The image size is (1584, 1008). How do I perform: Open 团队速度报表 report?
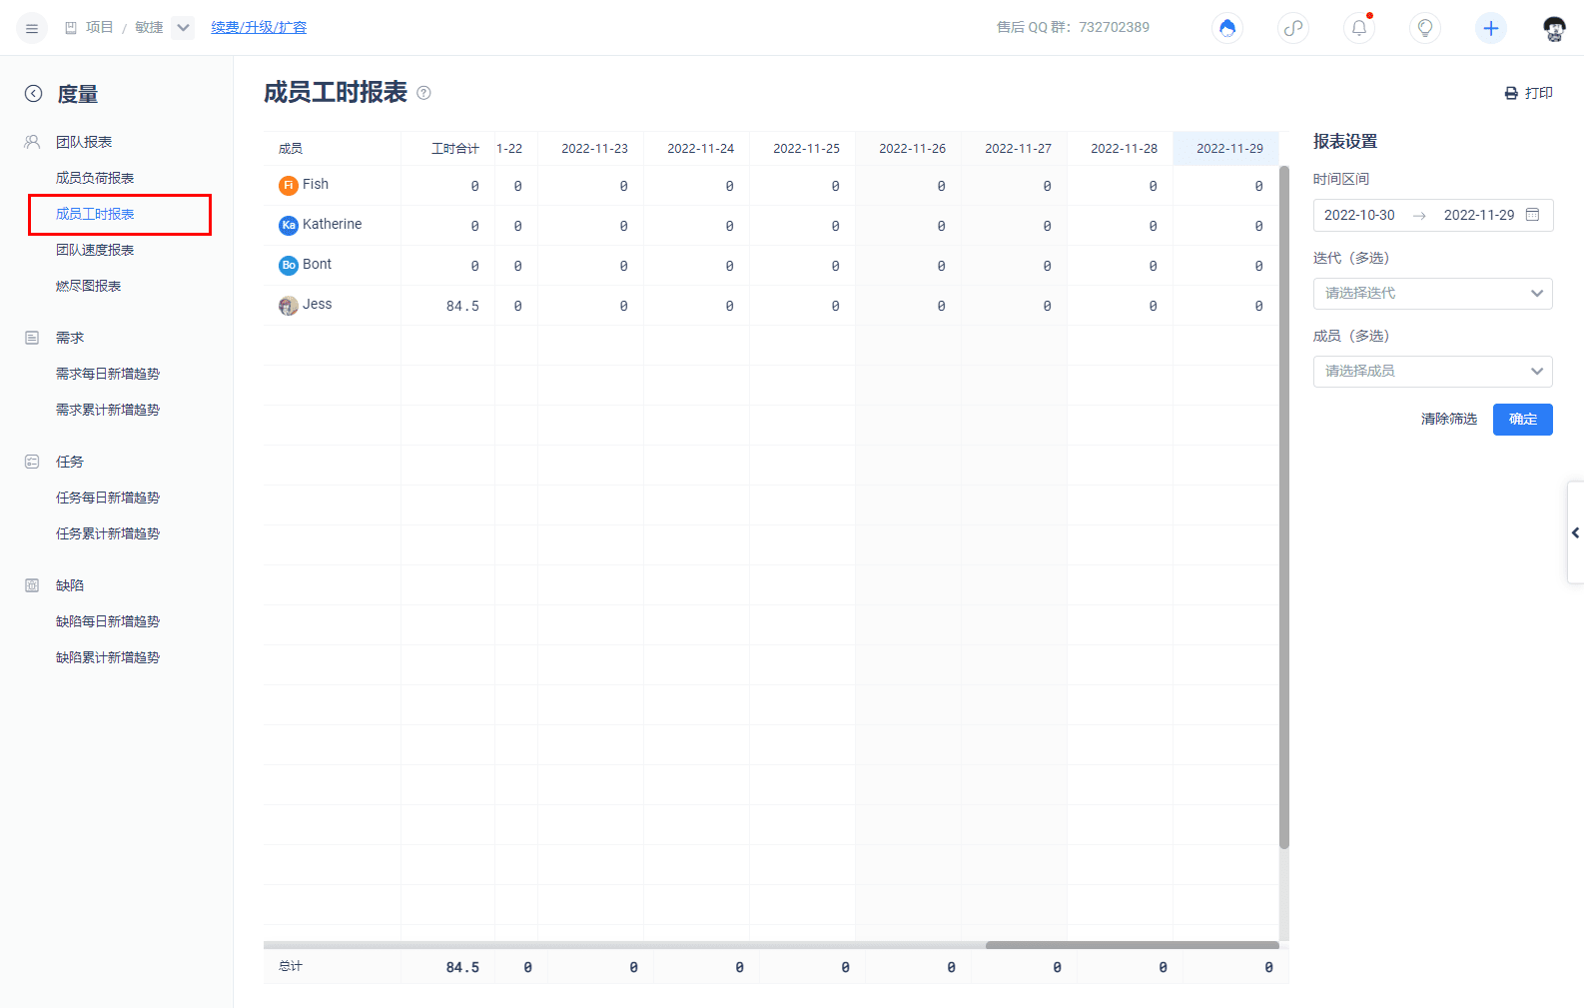95,250
